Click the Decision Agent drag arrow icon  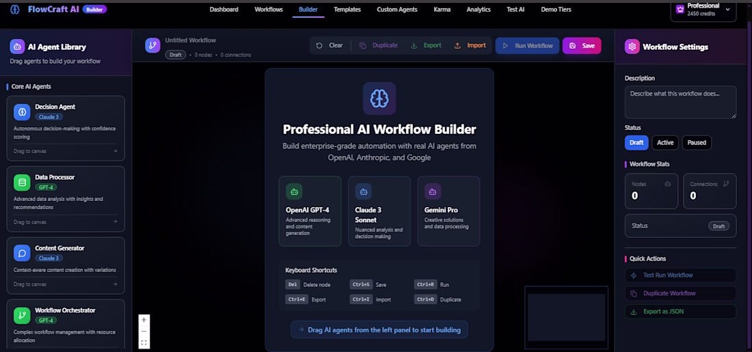pos(115,151)
